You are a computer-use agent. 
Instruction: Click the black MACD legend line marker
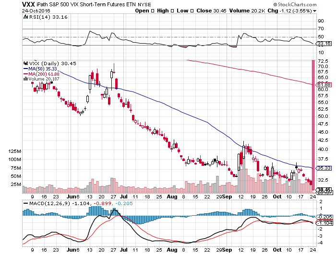[x=26, y=203]
